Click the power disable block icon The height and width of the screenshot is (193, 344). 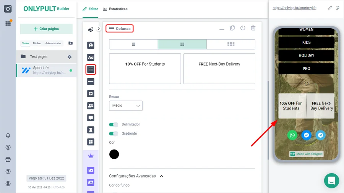coord(243,28)
